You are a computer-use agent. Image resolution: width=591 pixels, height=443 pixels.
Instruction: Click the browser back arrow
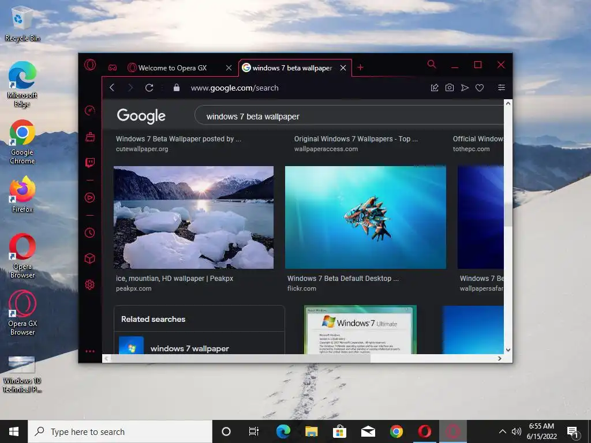(112, 88)
